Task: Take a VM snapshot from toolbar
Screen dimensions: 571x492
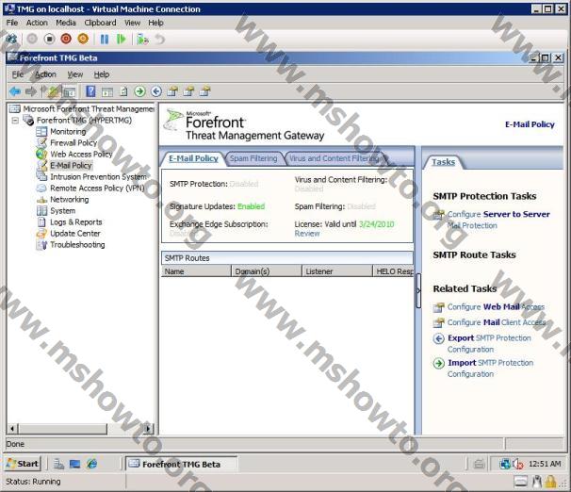Action: (142, 39)
